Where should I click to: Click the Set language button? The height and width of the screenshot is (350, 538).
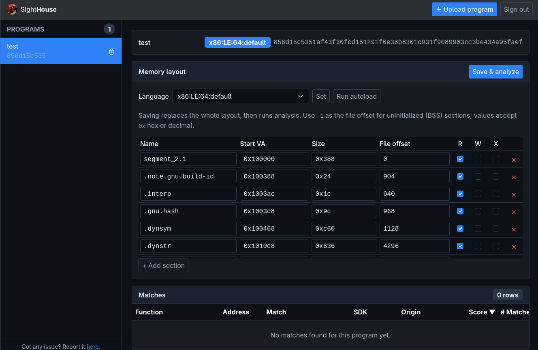click(x=321, y=96)
